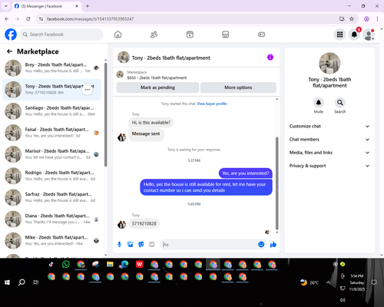Click Tony's listing photo in right panel
The image size is (384, 307).
coord(329,63)
